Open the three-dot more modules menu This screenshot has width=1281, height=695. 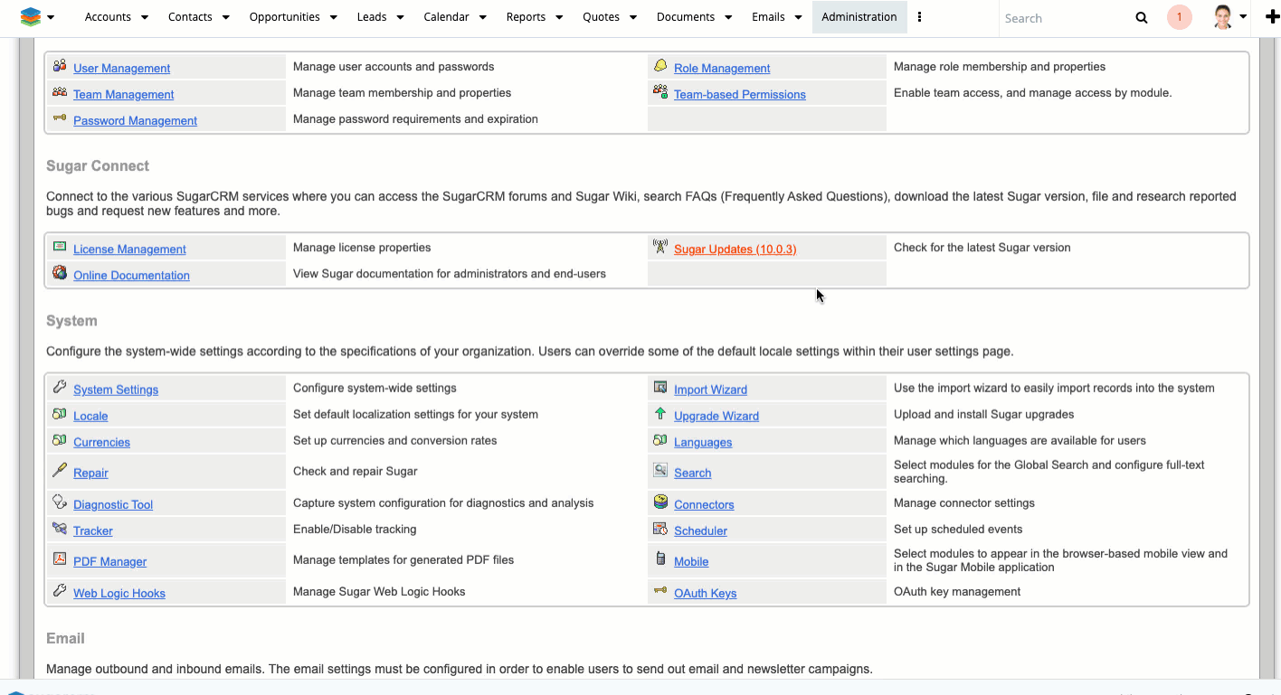[920, 17]
